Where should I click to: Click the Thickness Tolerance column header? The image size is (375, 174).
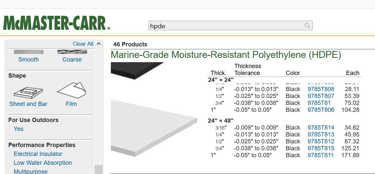point(248,70)
